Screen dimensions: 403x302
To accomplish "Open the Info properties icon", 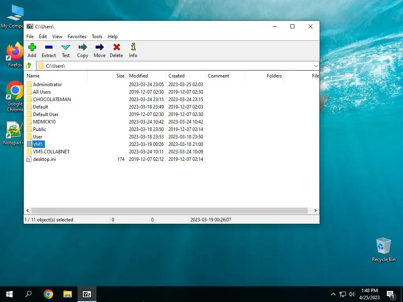I will (133, 47).
